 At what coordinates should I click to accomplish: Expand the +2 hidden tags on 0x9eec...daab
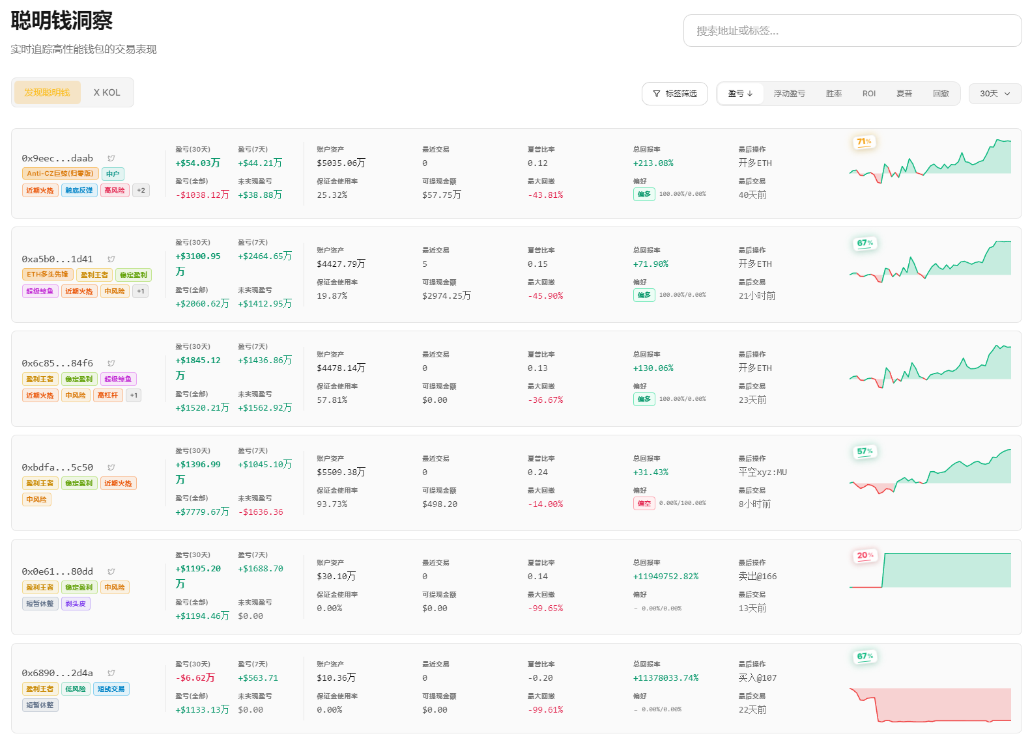point(141,190)
